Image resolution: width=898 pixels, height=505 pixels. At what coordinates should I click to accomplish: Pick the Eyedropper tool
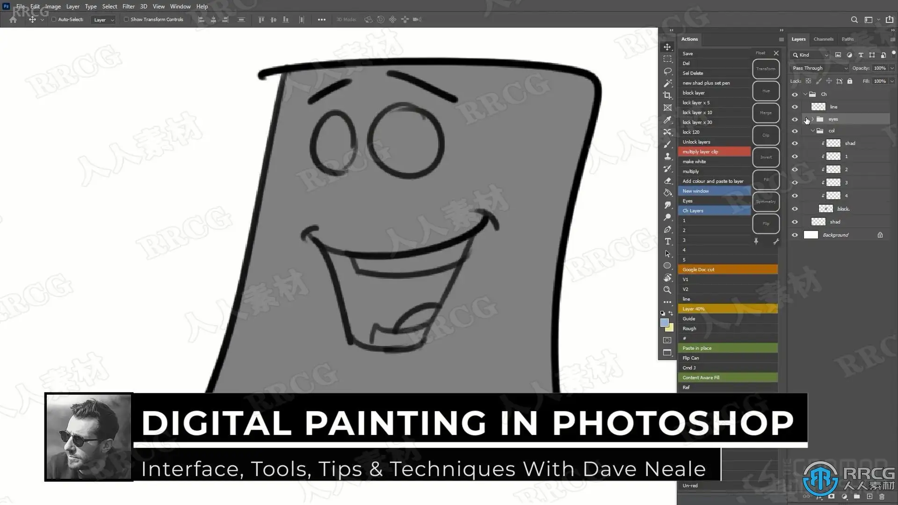click(667, 120)
